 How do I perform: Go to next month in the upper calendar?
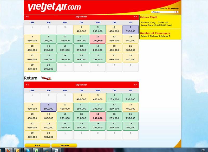(x=135, y=17)
